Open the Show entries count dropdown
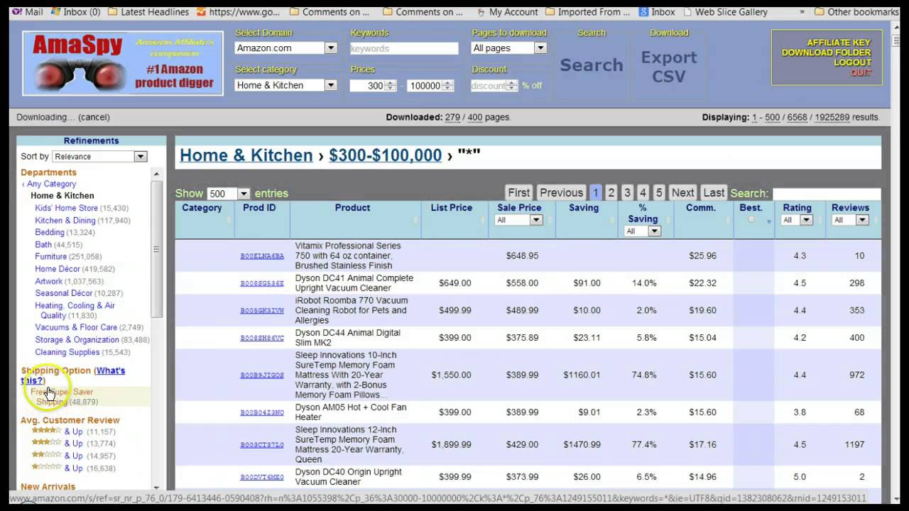Image resolution: width=909 pixels, height=511 pixels. click(229, 194)
